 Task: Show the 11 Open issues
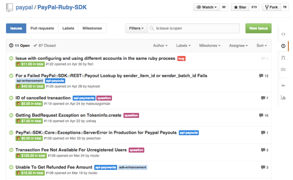pos(20,46)
